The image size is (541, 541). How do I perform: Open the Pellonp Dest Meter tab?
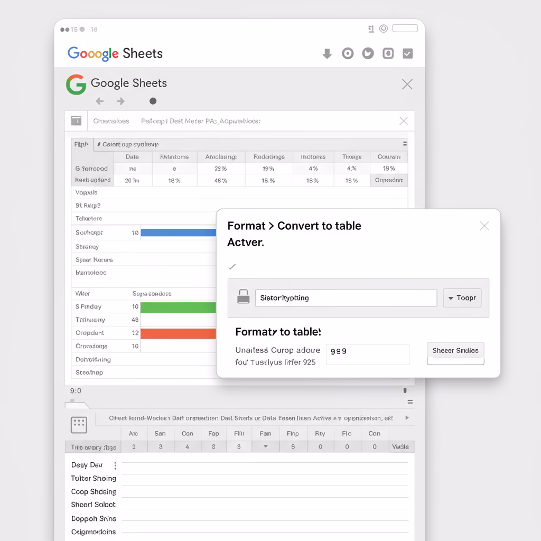(x=201, y=121)
